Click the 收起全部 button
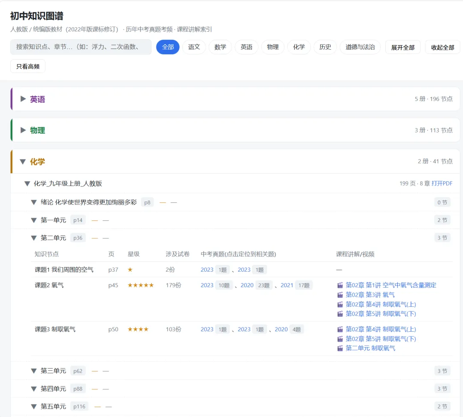Viewport: 463px width, 417px height. point(442,47)
